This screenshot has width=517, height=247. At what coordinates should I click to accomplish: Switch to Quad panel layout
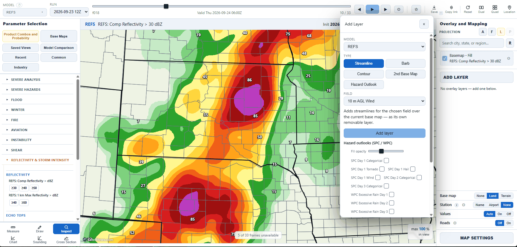[495, 9]
